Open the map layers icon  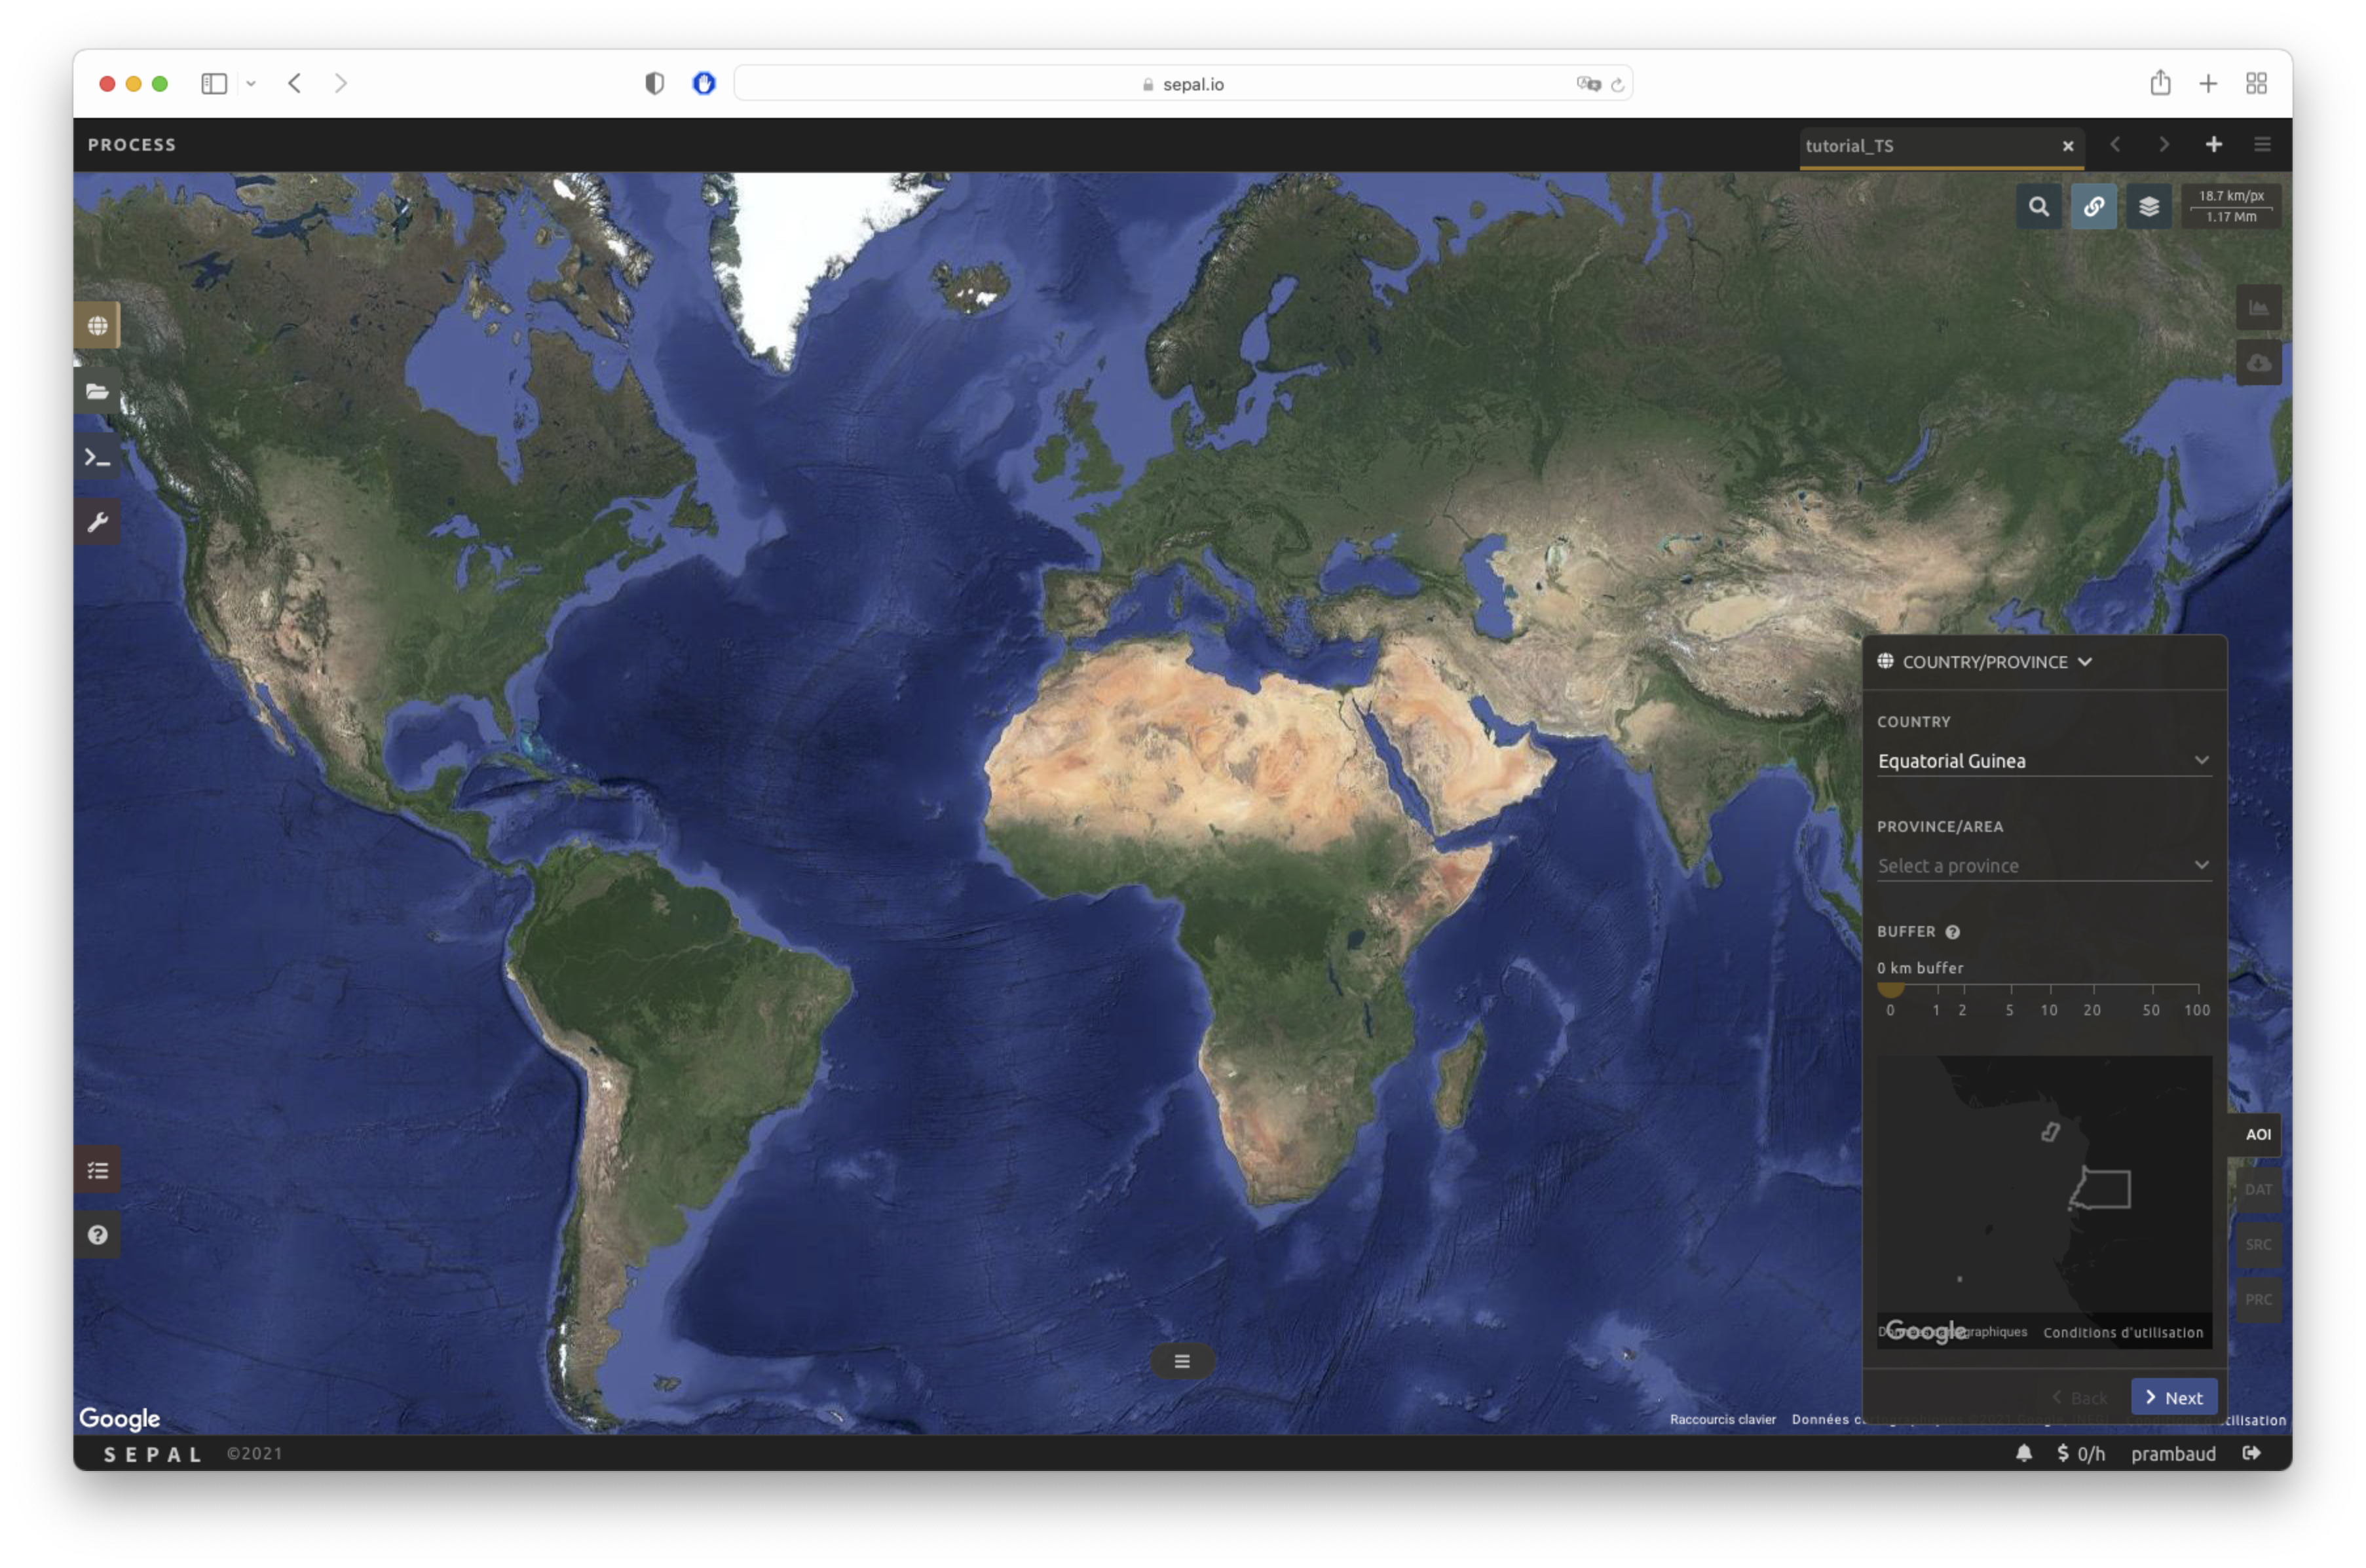(2148, 207)
